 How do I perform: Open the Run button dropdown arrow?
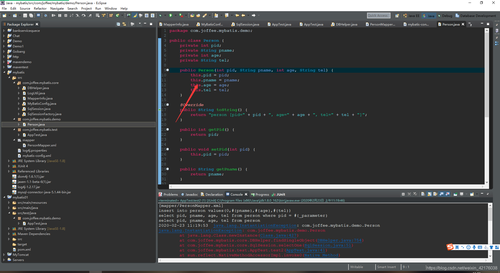(176, 15)
